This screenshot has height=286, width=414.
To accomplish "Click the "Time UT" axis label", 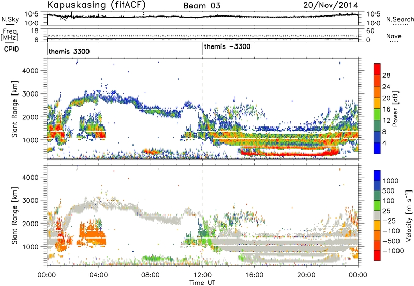I will (x=202, y=282).
